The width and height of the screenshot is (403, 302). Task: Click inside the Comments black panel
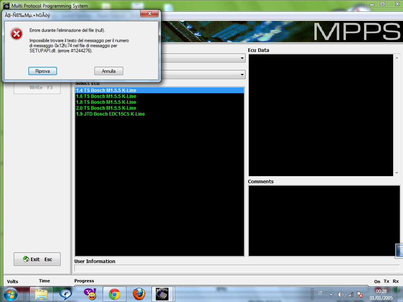click(x=324, y=221)
